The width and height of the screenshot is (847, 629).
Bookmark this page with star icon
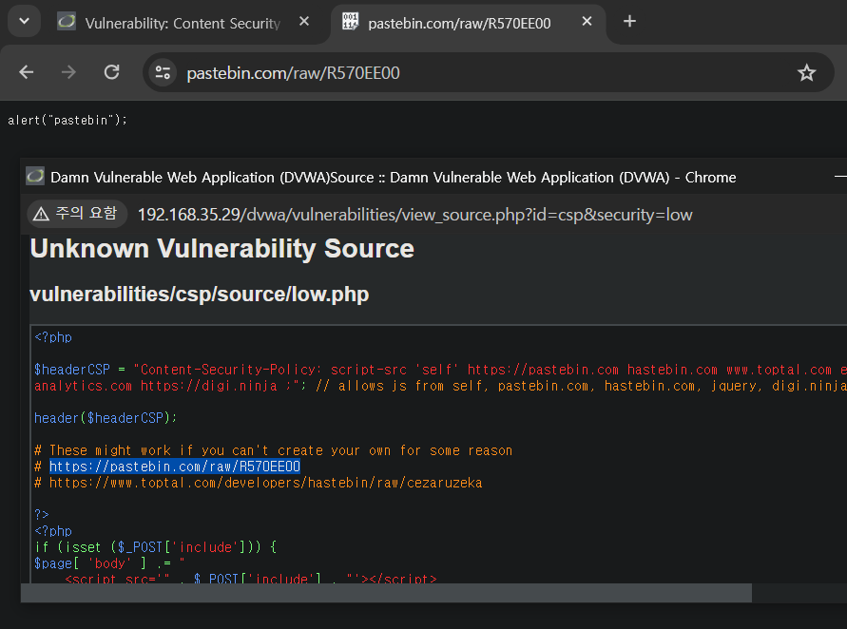[806, 72]
